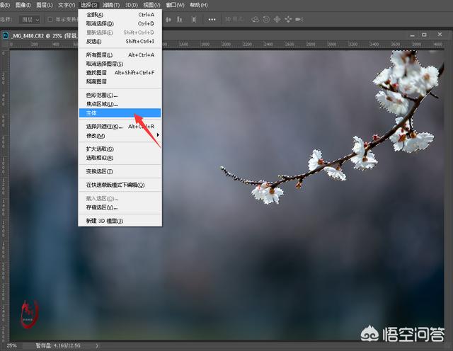Image resolution: width=453 pixels, height=351 pixels.
Task: Click 存储选区 (Save Selection) menu item
Action: (101, 207)
